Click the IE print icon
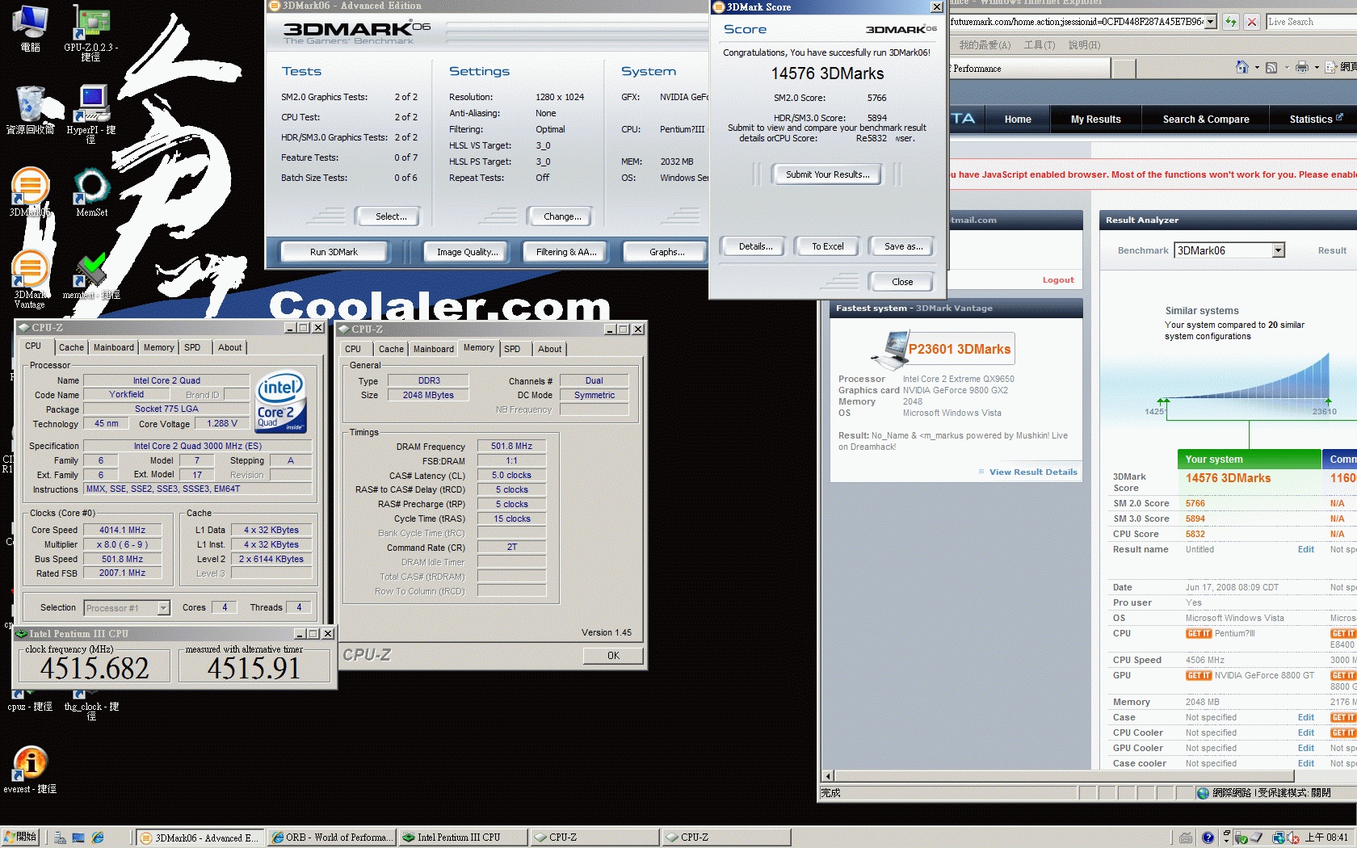Image resolution: width=1357 pixels, height=848 pixels. [1302, 67]
